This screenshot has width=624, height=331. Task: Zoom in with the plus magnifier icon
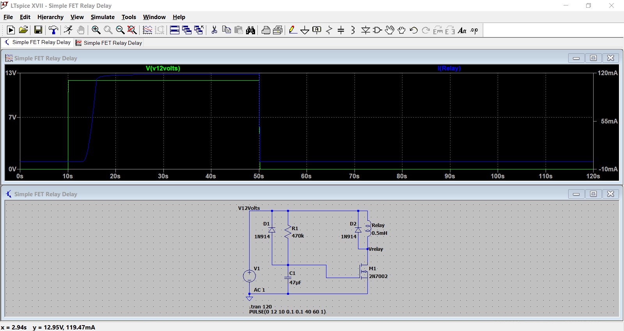[96, 30]
